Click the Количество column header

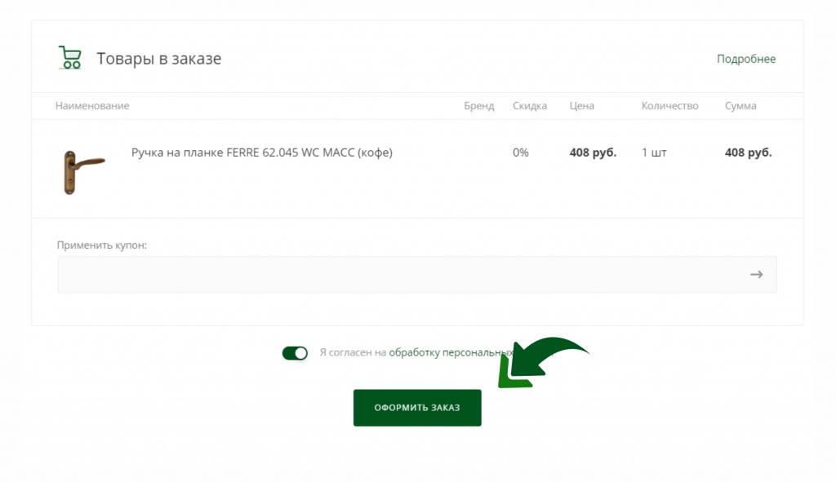point(669,106)
